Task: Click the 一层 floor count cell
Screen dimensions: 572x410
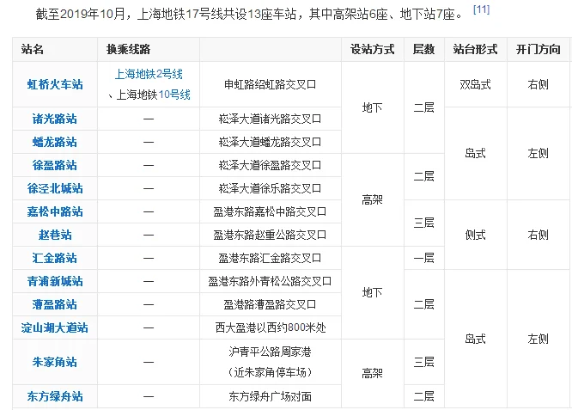Action: pyautogui.click(x=424, y=258)
